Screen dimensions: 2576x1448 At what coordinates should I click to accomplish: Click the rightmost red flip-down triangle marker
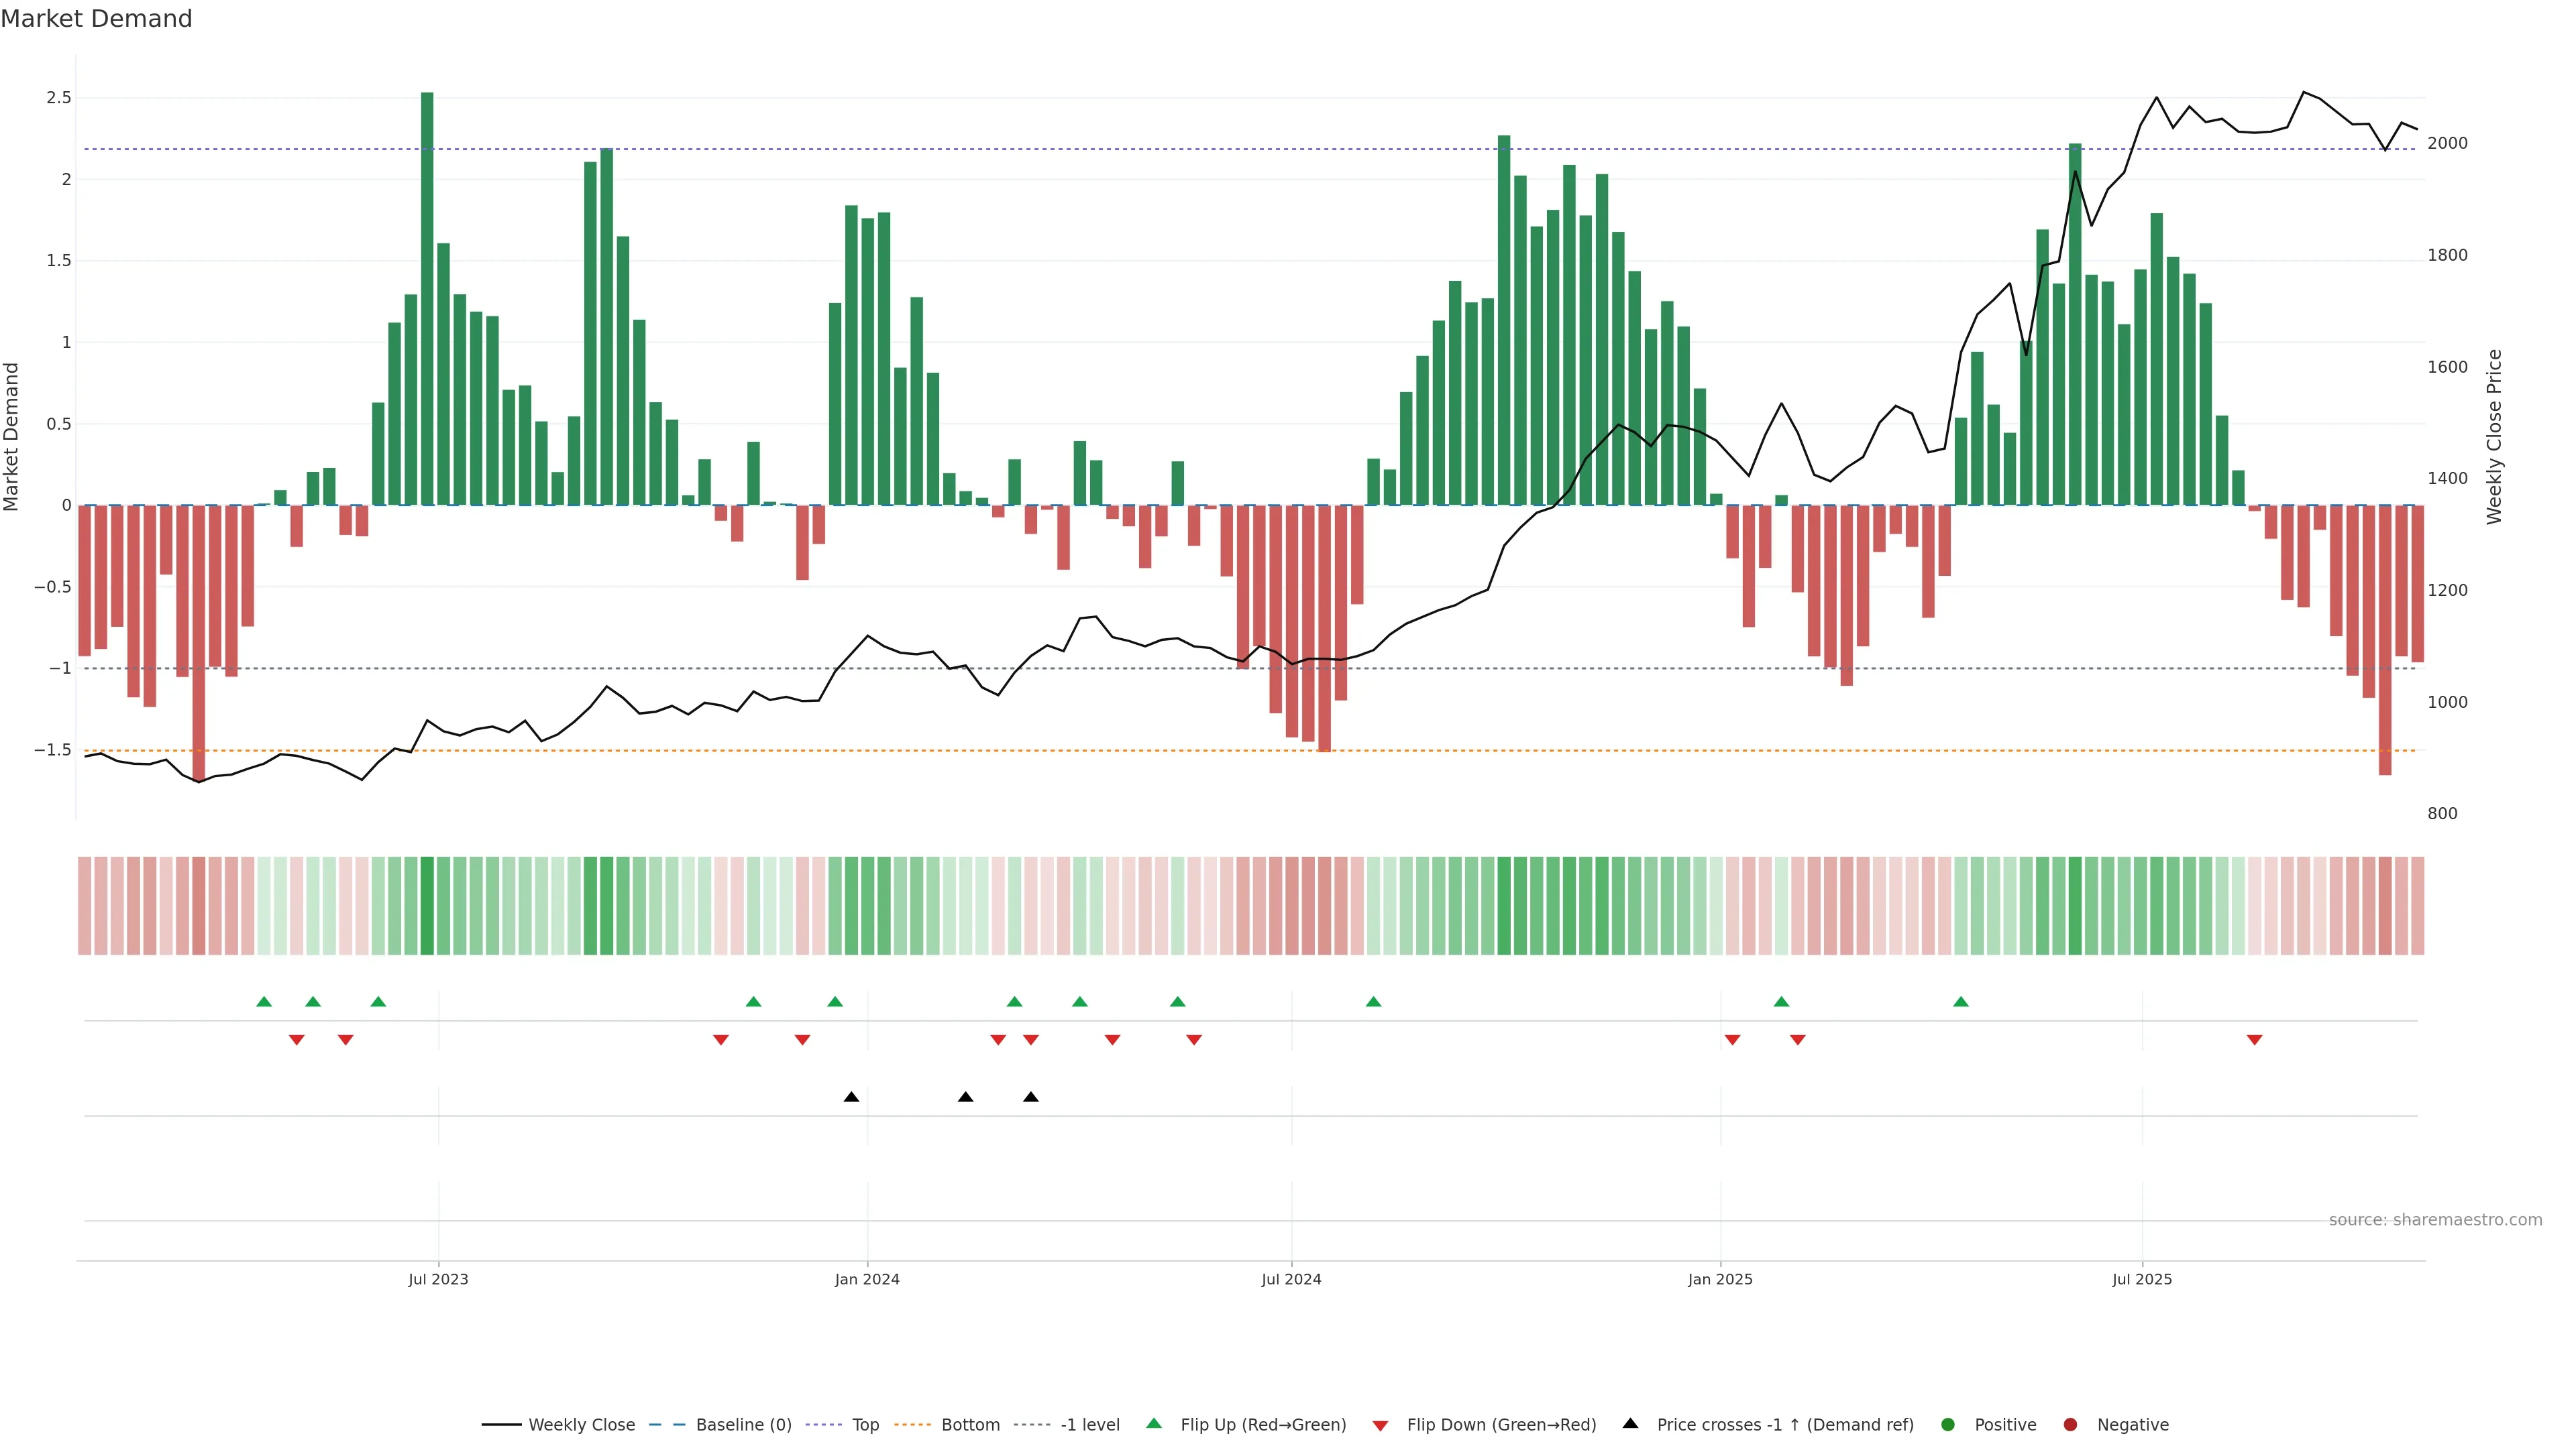[x=2254, y=1040]
